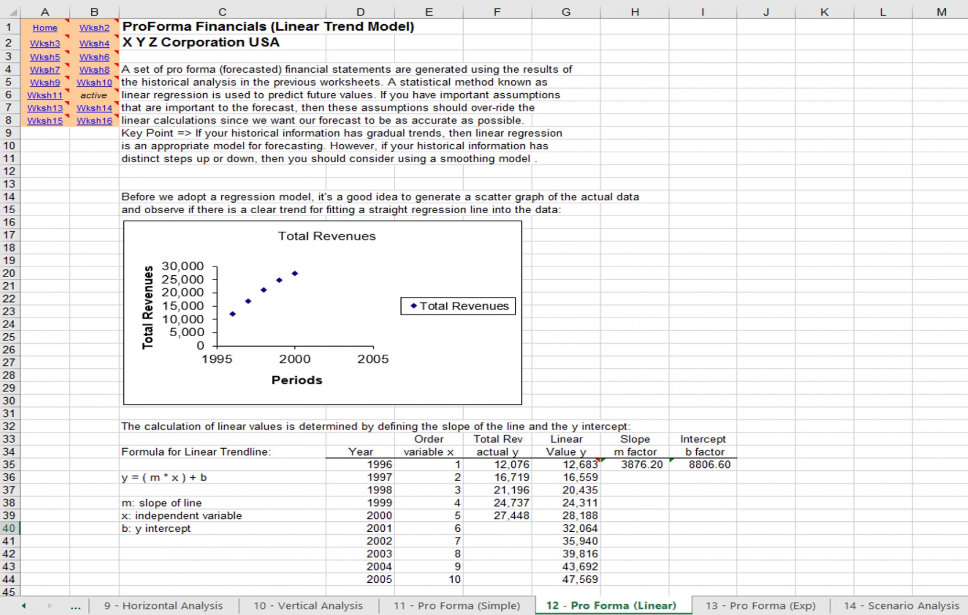Select the Periods axis title

pyautogui.click(x=296, y=380)
